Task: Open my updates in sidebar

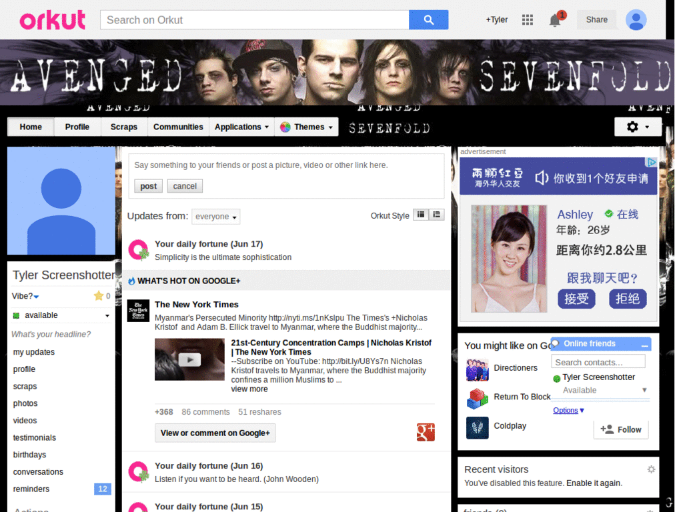Action: point(34,352)
